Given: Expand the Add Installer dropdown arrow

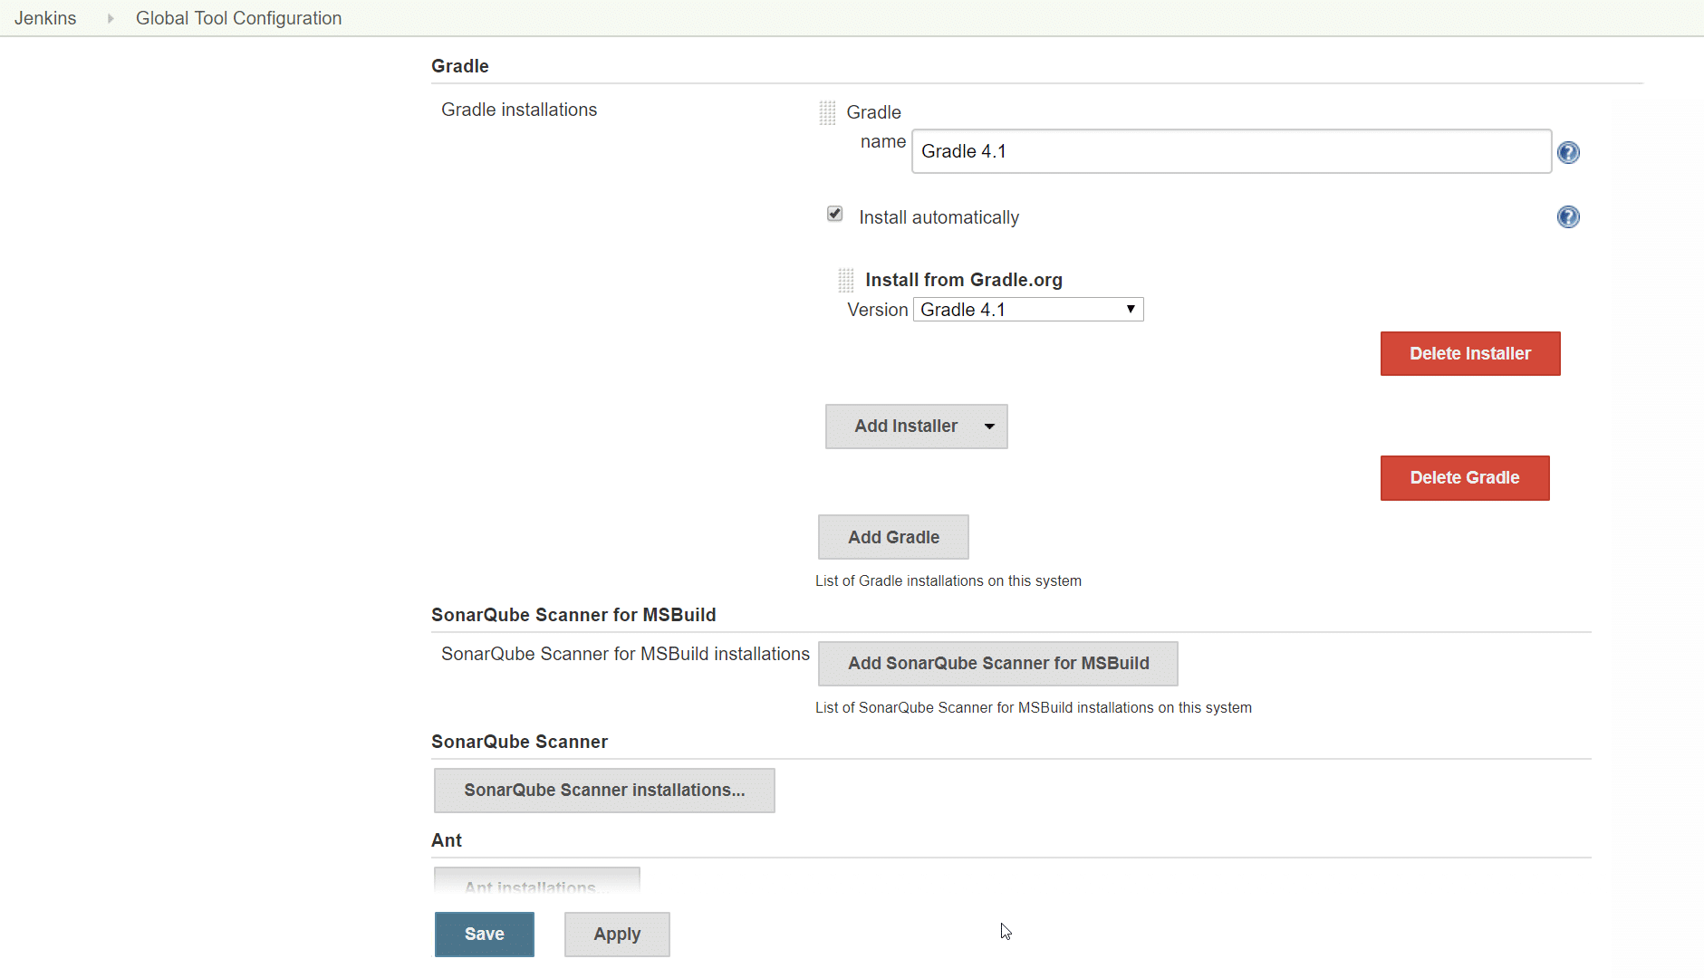Looking at the screenshot, I should click(x=989, y=427).
